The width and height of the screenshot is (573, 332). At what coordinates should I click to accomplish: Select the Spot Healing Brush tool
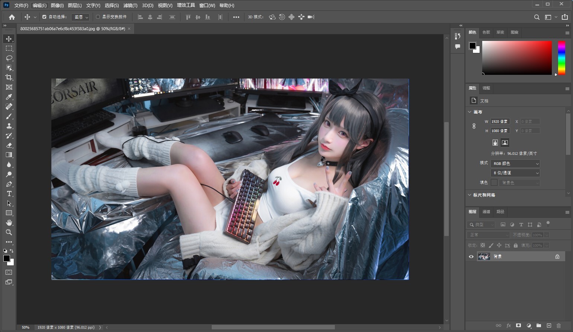click(x=9, y=106)
